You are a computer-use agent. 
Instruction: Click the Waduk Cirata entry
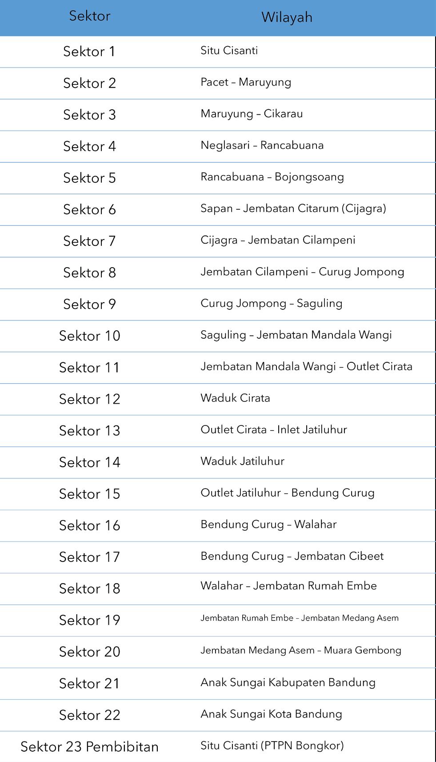[235, 398]
